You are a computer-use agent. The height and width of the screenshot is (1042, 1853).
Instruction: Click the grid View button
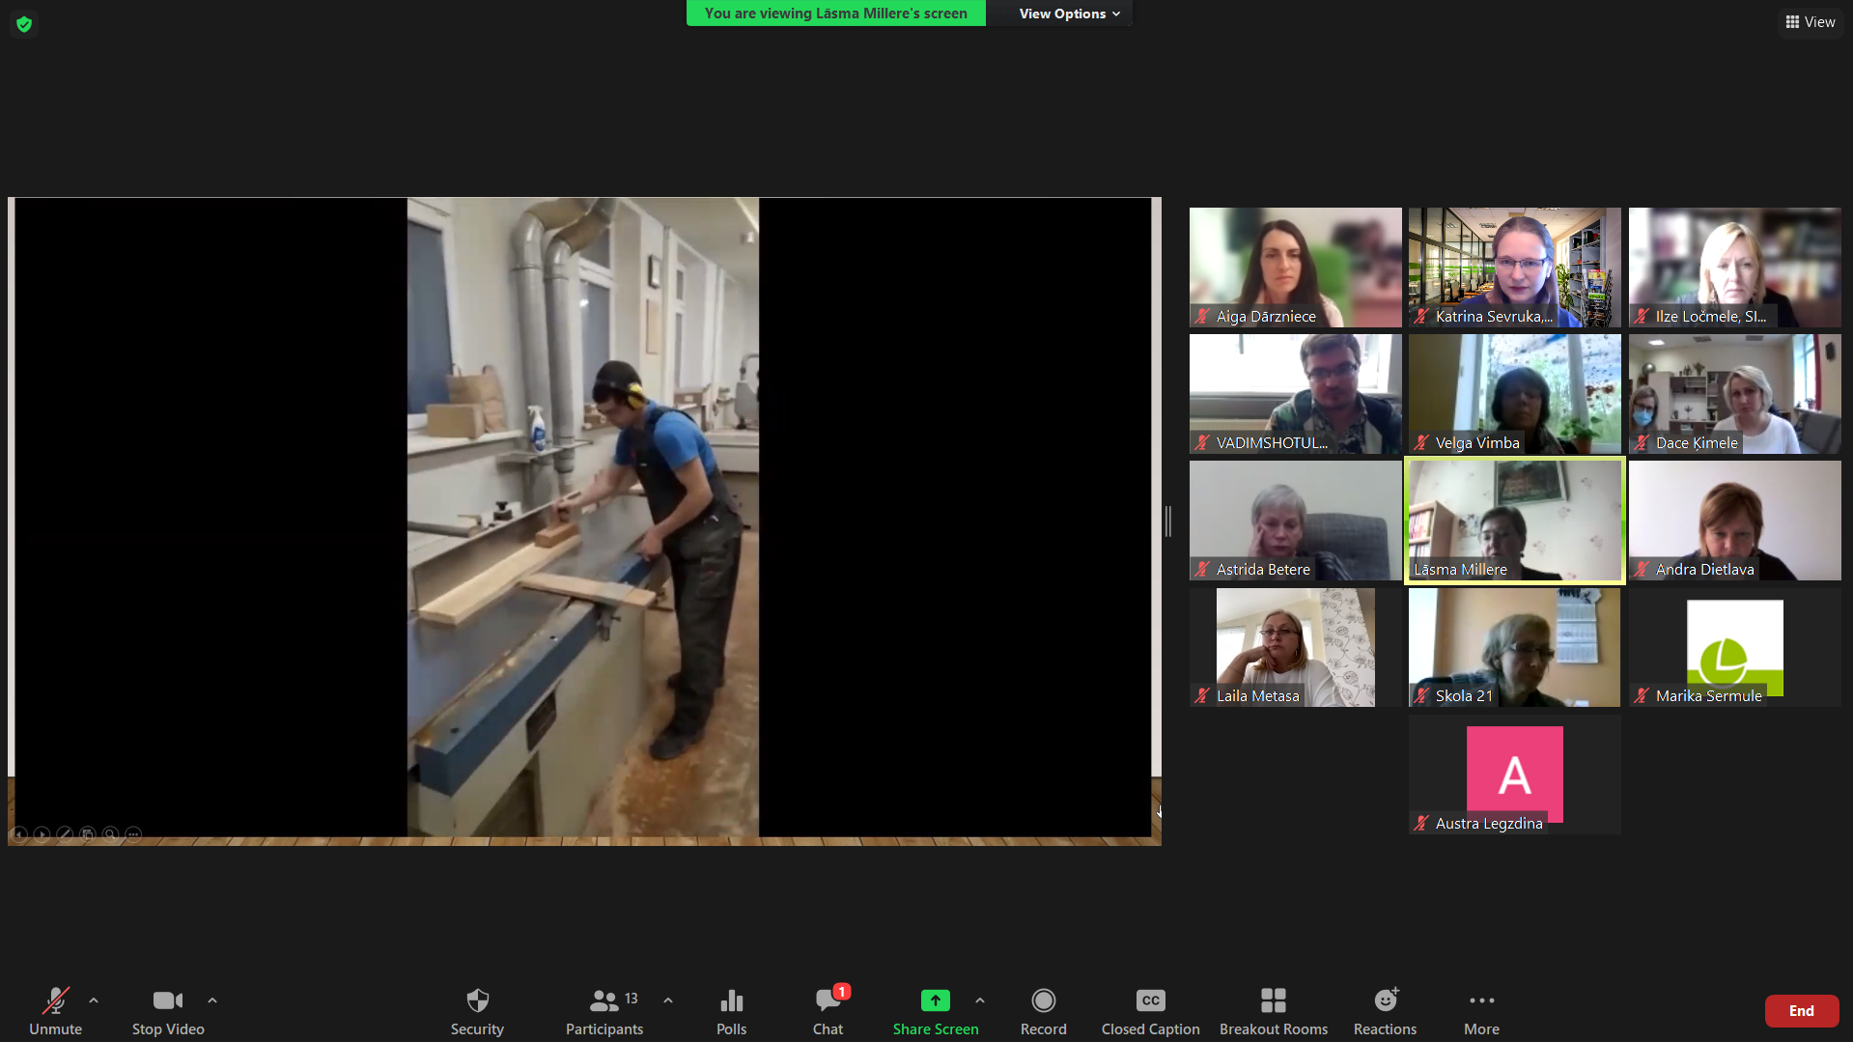click(x=1811, y=21)
